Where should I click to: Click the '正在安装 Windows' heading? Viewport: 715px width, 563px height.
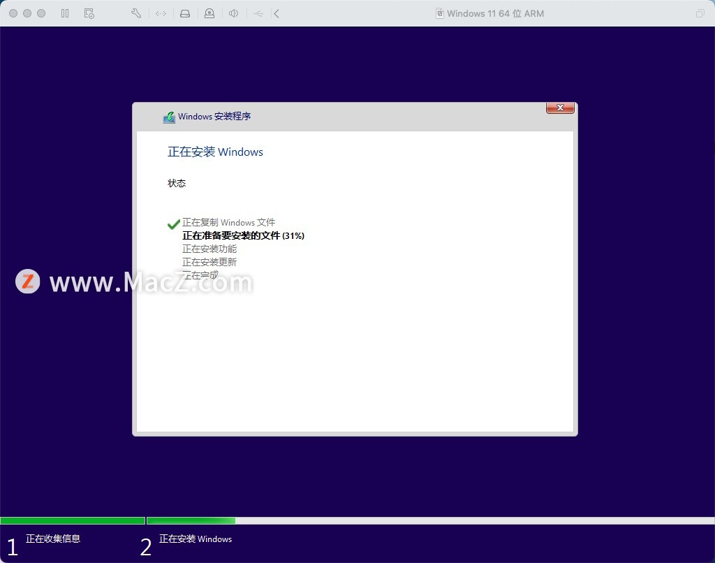point(215,152)
